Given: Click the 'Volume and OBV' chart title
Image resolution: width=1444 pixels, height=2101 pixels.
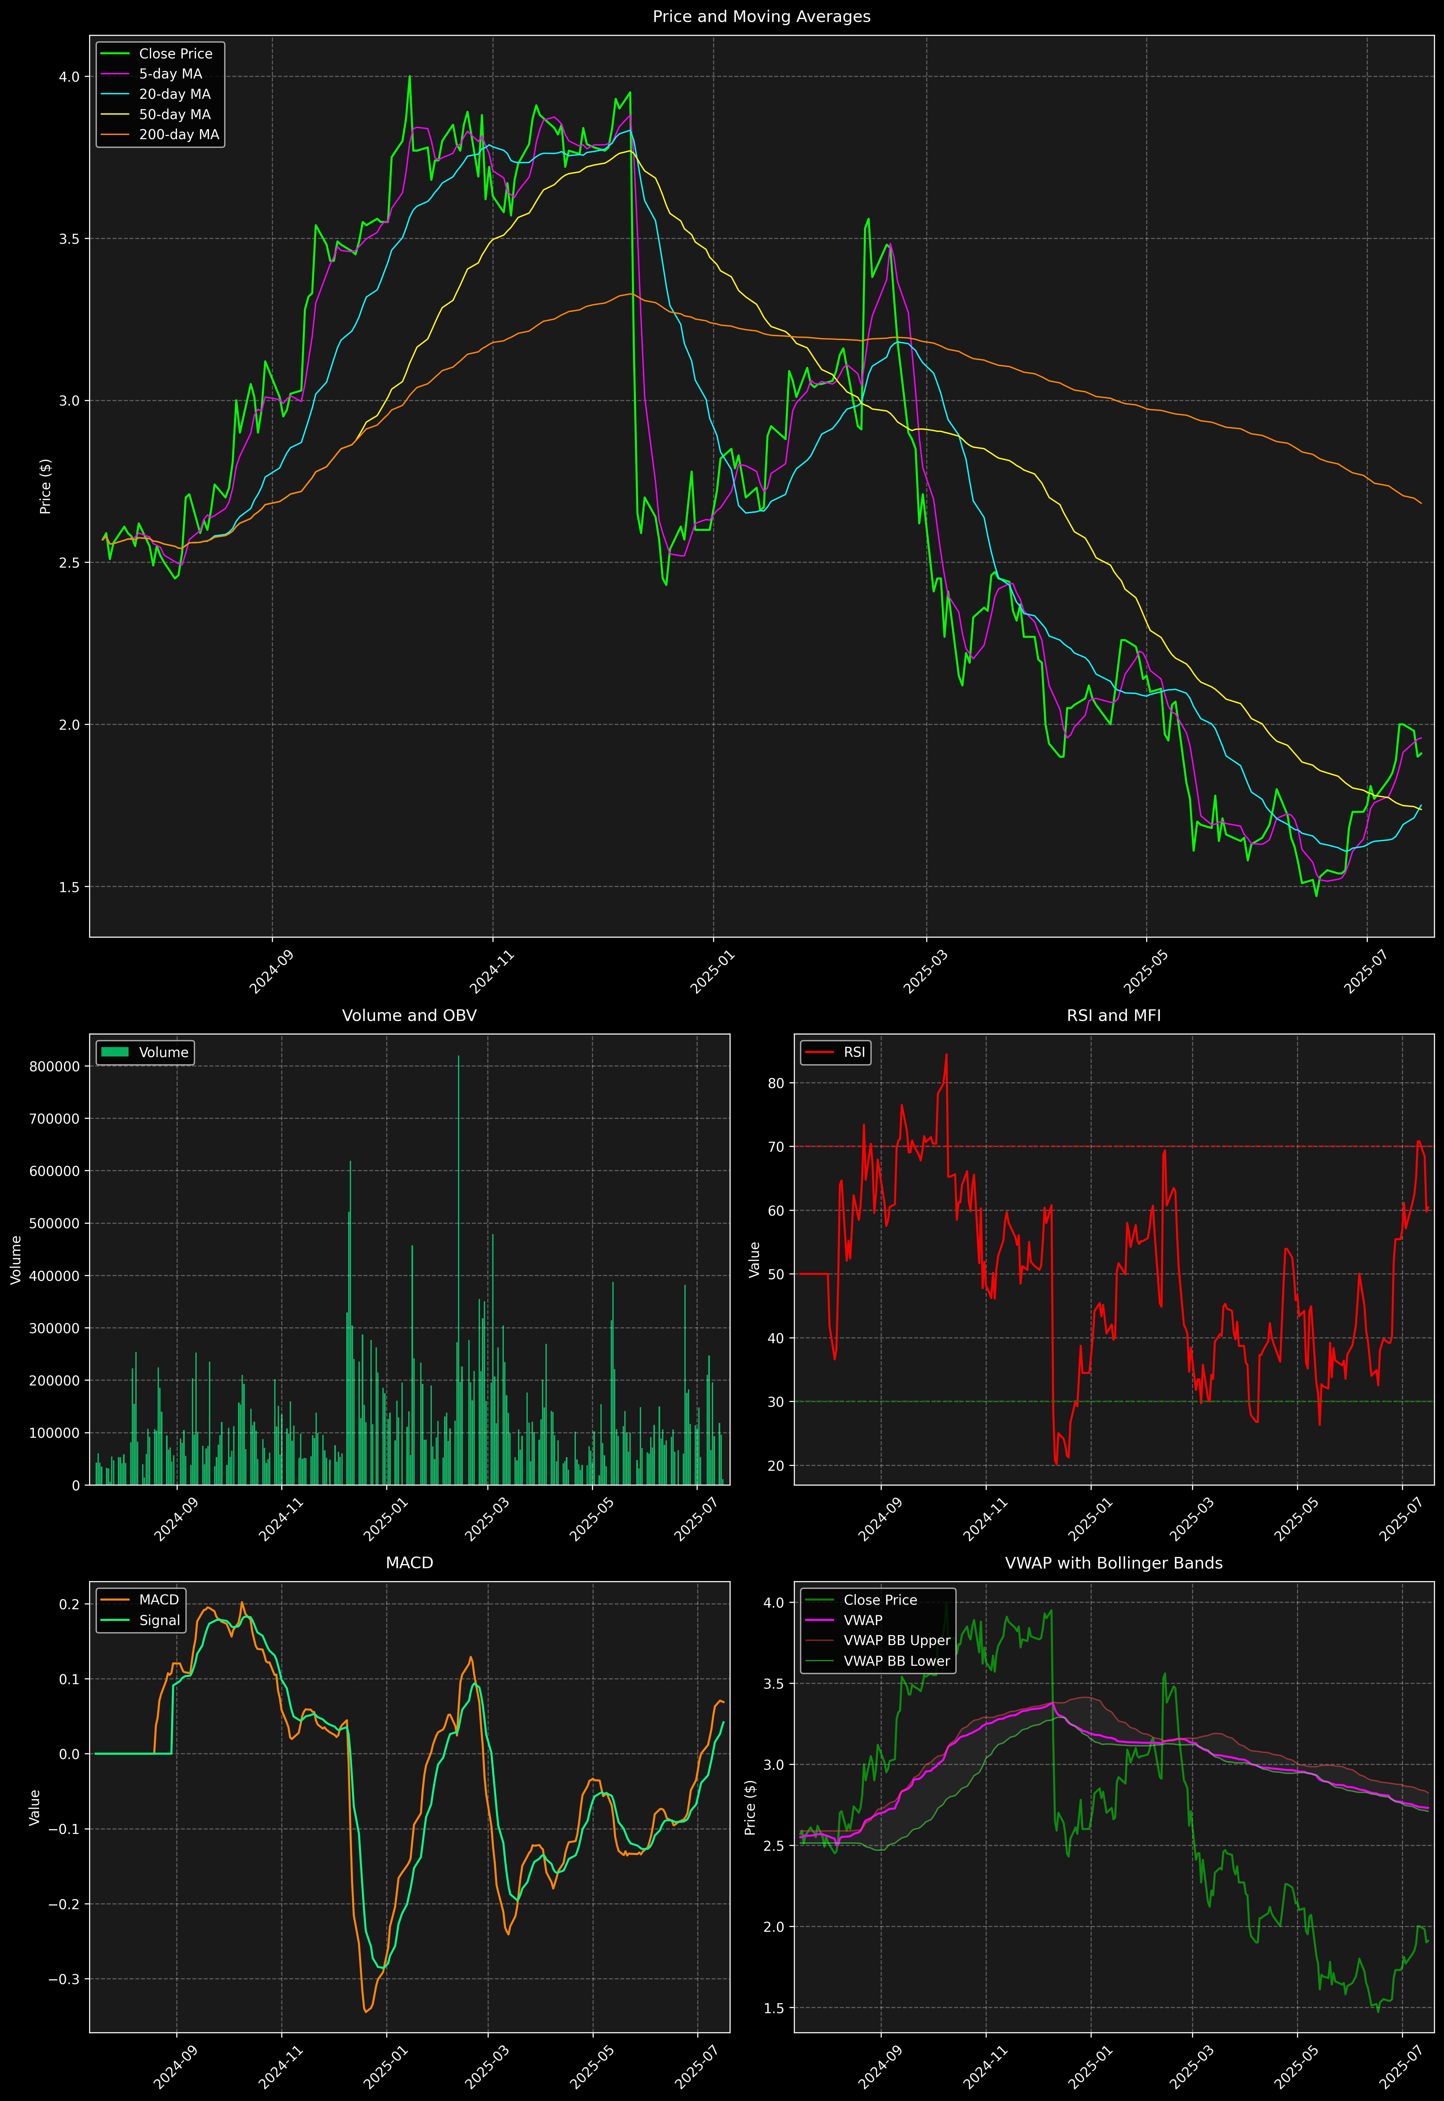Looking at the screenshot, I should pos(409,1016).
